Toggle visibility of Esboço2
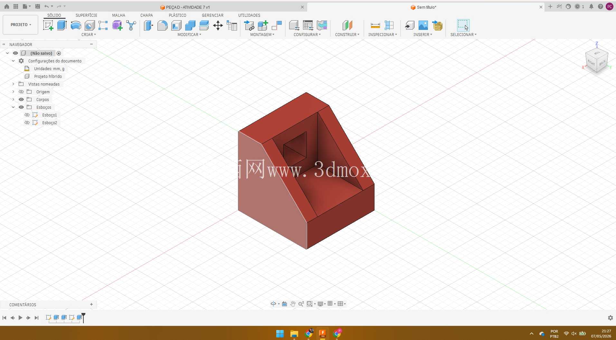This screenshot has width=616, height=340. pyautogui.click(x=27, y=123)
